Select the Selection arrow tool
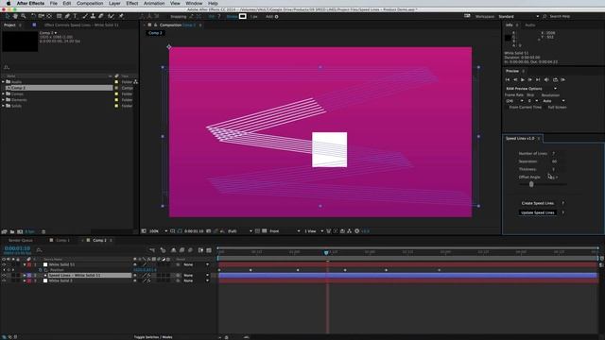The width and height of the screenshot is (605, 340). (x=8, y=16)
